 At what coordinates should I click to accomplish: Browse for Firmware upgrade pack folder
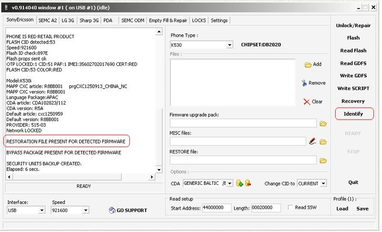323,124
